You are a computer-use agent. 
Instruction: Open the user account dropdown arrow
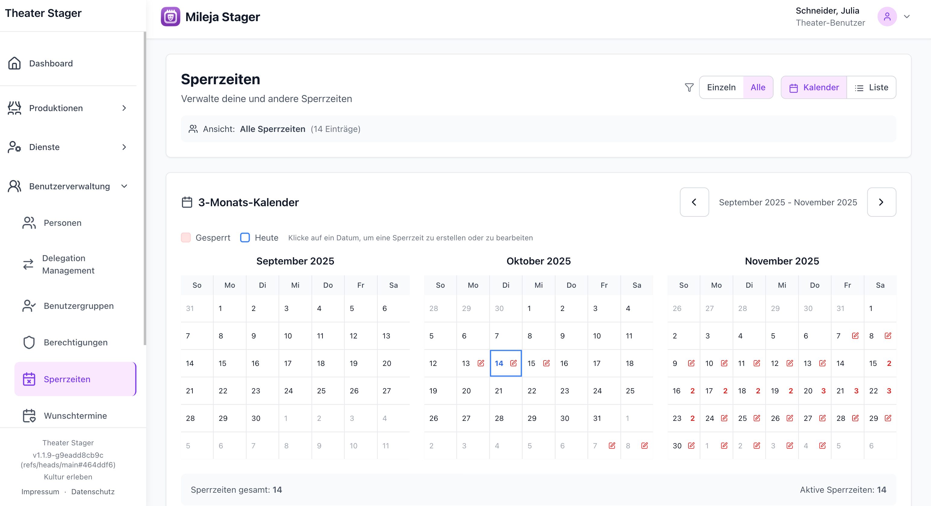click(907, 17)
